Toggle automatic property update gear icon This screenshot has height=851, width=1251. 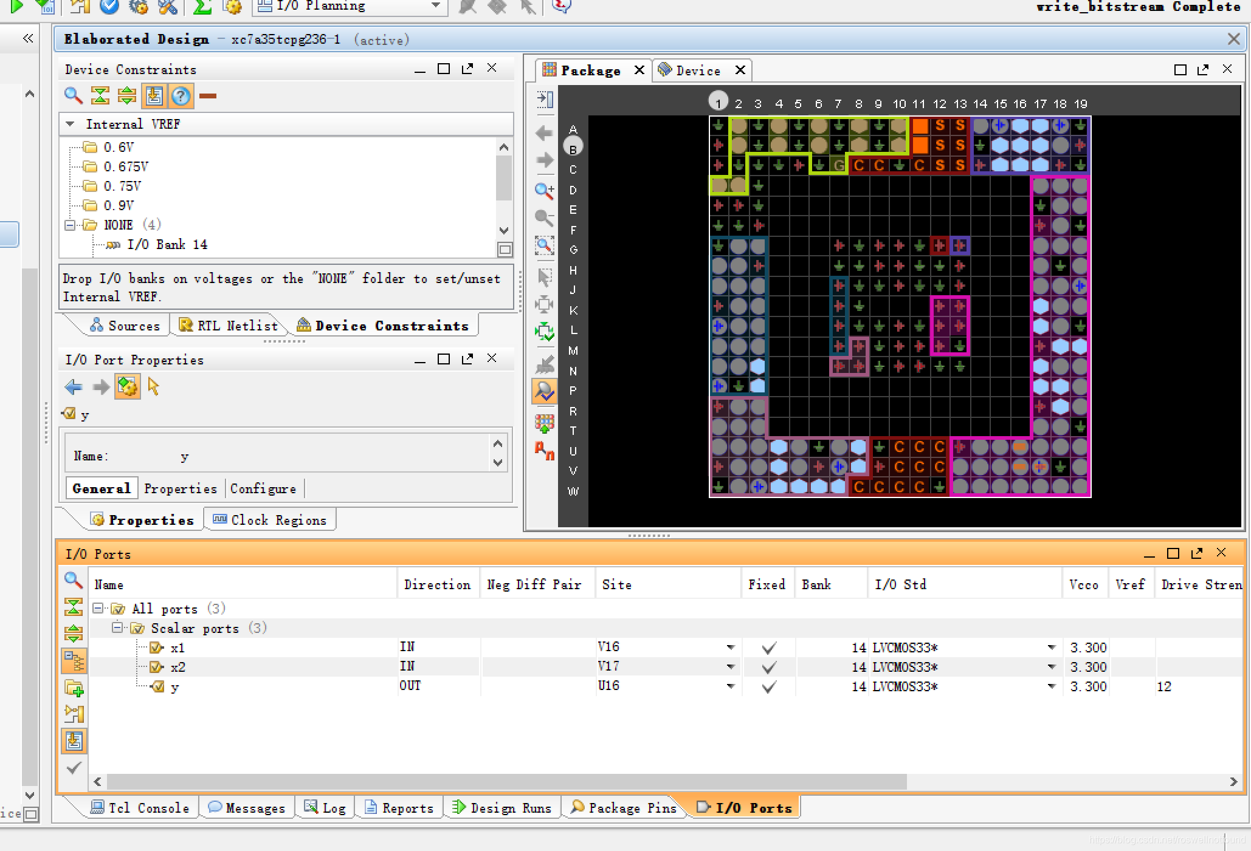click(128, 387)
